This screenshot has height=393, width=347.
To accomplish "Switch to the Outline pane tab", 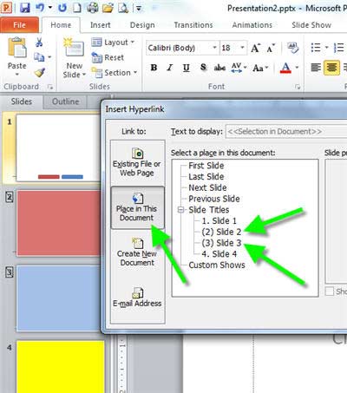I will [x=65, y=102].
